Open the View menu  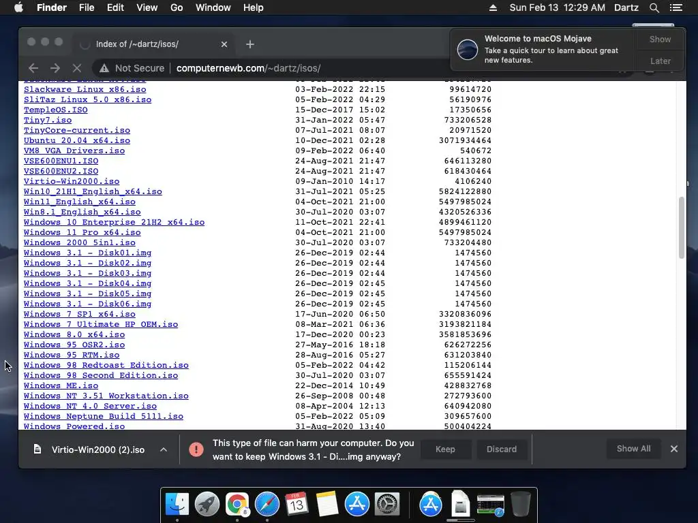(x=147, y=7)
